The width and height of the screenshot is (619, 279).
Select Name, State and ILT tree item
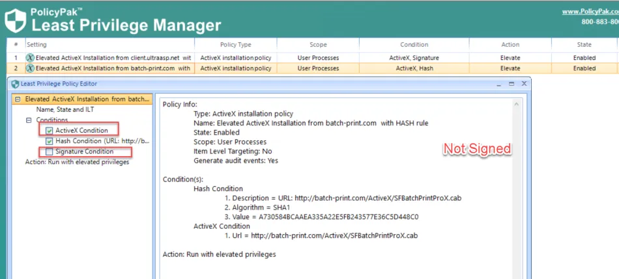65,110
